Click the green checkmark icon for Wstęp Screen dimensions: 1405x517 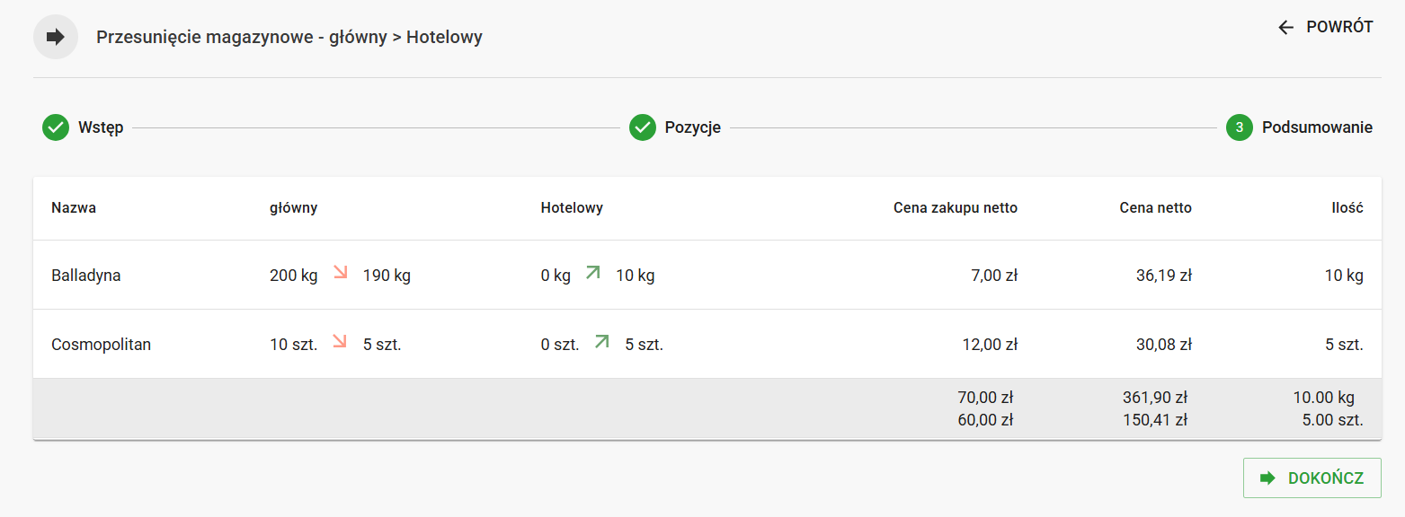pos(56,127)
